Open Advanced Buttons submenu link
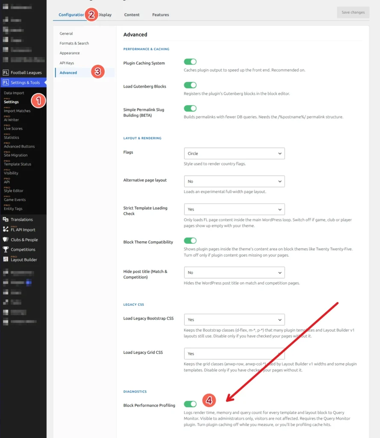 click(19, 146)
